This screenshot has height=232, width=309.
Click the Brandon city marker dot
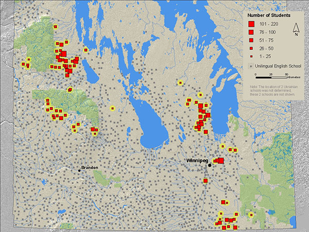pos(79,170)
